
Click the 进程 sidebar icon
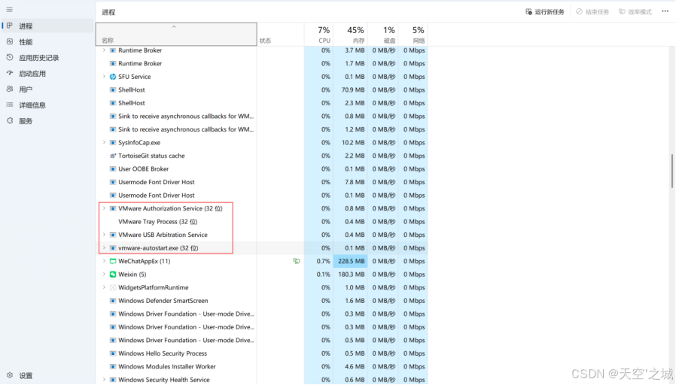point(10,26)
